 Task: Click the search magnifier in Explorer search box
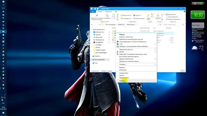click(183, 24)
